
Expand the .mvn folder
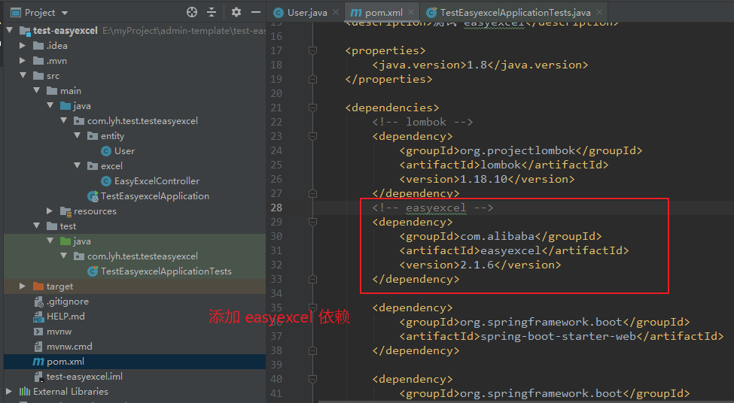(23, 60)
